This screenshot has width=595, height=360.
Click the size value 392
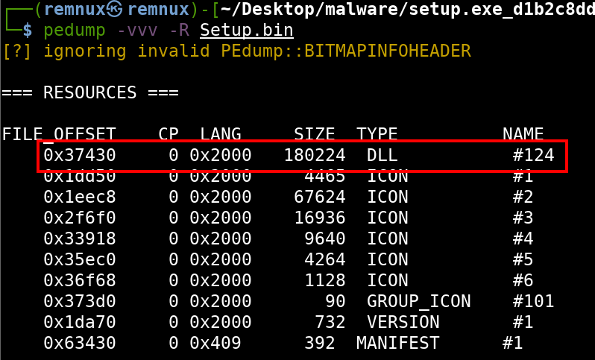point(320,343)
